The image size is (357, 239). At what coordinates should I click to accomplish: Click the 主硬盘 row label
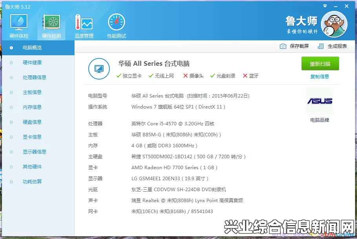[95, 157]
